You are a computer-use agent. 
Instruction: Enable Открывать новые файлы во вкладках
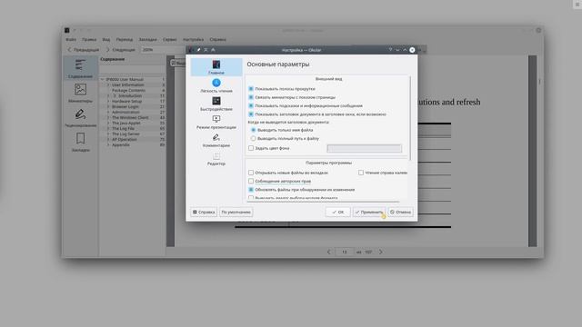251,173
